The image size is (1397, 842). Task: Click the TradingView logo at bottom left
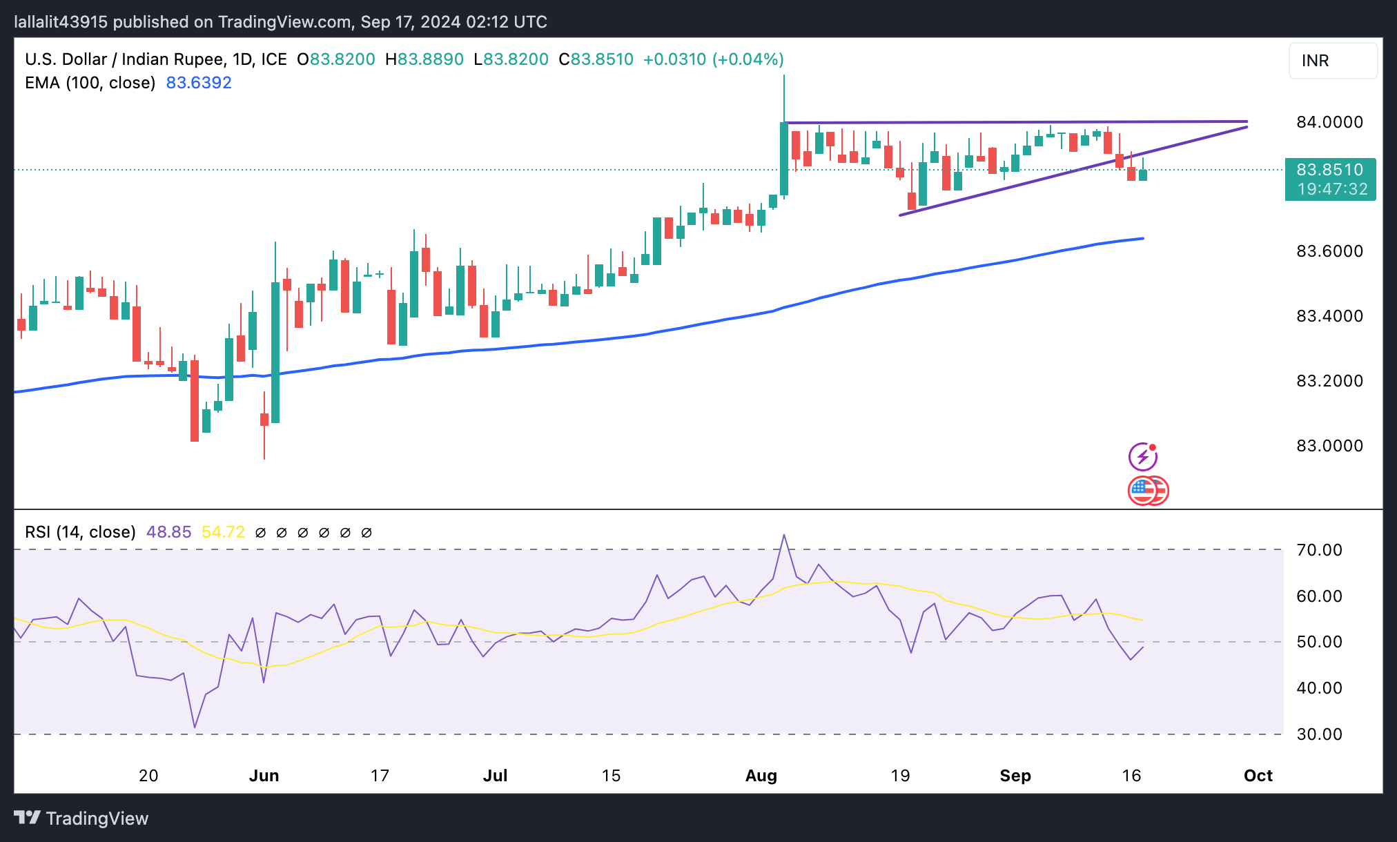coord(81,819)
